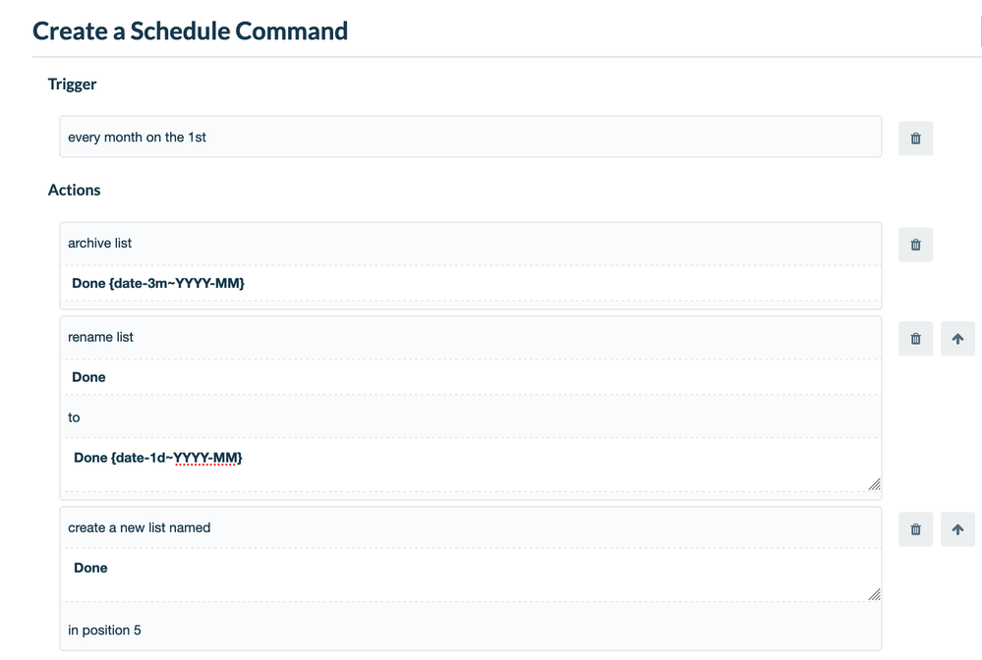This screenshot has height=660, width=982.
Task: Remove the rename list action via trash
Action: [915, 339]
